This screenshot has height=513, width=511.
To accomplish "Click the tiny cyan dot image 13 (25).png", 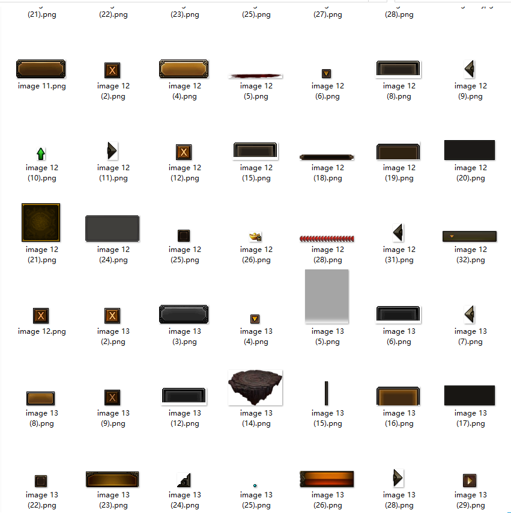I will (x=255, y=485).
